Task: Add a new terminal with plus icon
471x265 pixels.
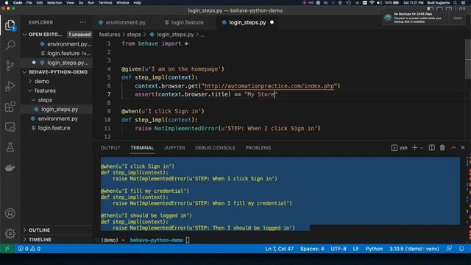Action: tap(414, 147)
